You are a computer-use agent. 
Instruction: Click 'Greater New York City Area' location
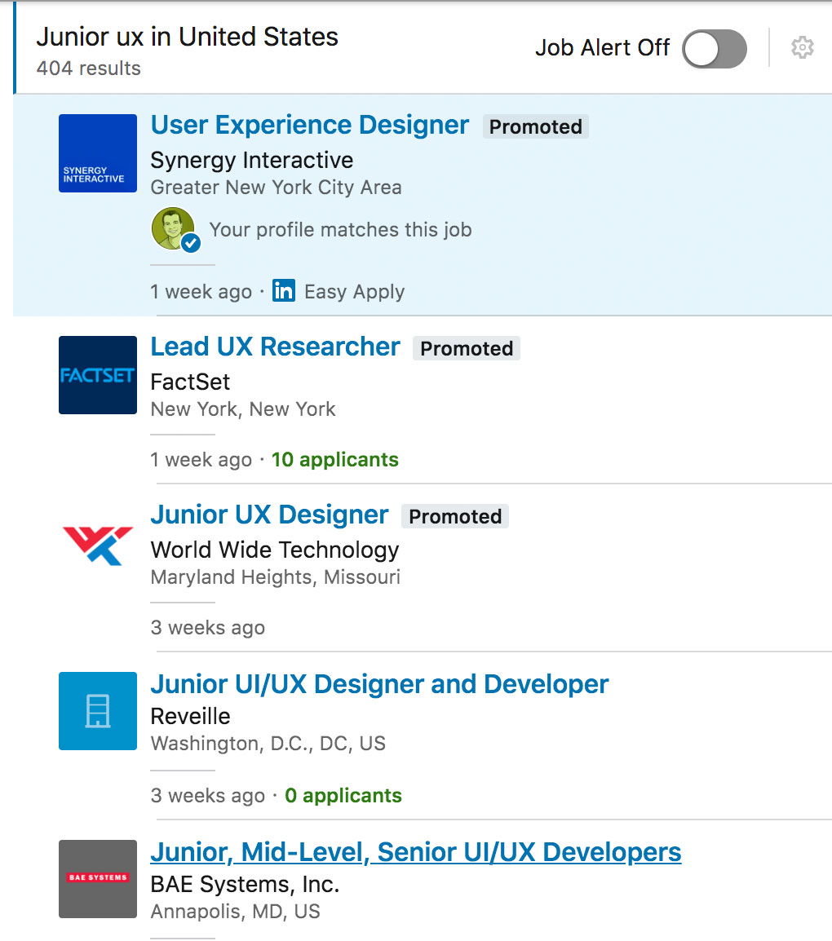tap(277, 188)
